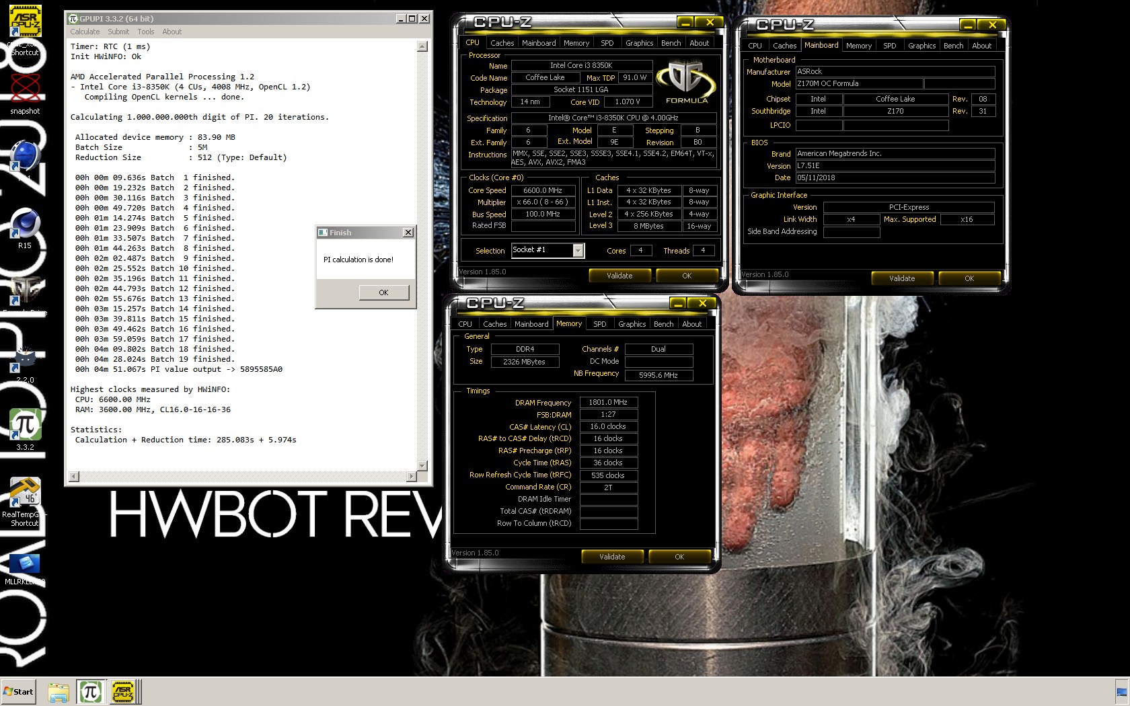The image size is (1130, 706).
Task: Switch to CPU tab in Memory window
Action: coord(465,324)
